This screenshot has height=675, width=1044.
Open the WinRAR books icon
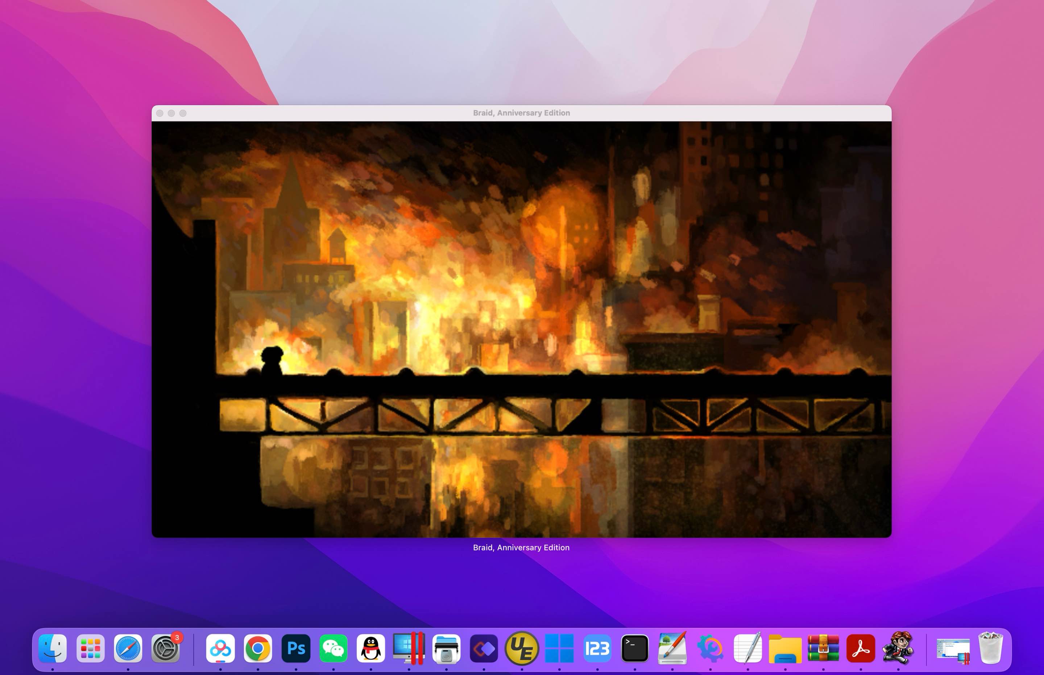coord(823,648)
